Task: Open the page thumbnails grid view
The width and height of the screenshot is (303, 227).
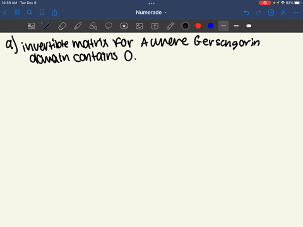Action: [17, 13]
